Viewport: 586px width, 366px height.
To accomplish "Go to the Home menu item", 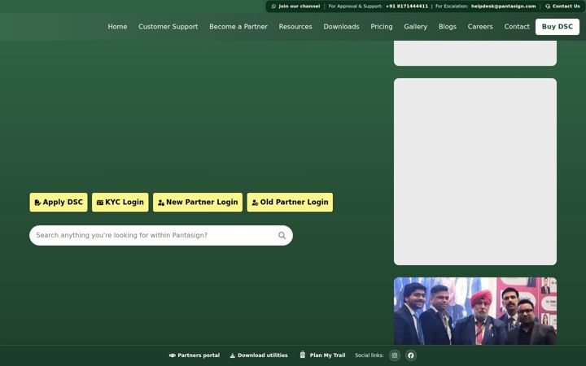I will 117,27.
